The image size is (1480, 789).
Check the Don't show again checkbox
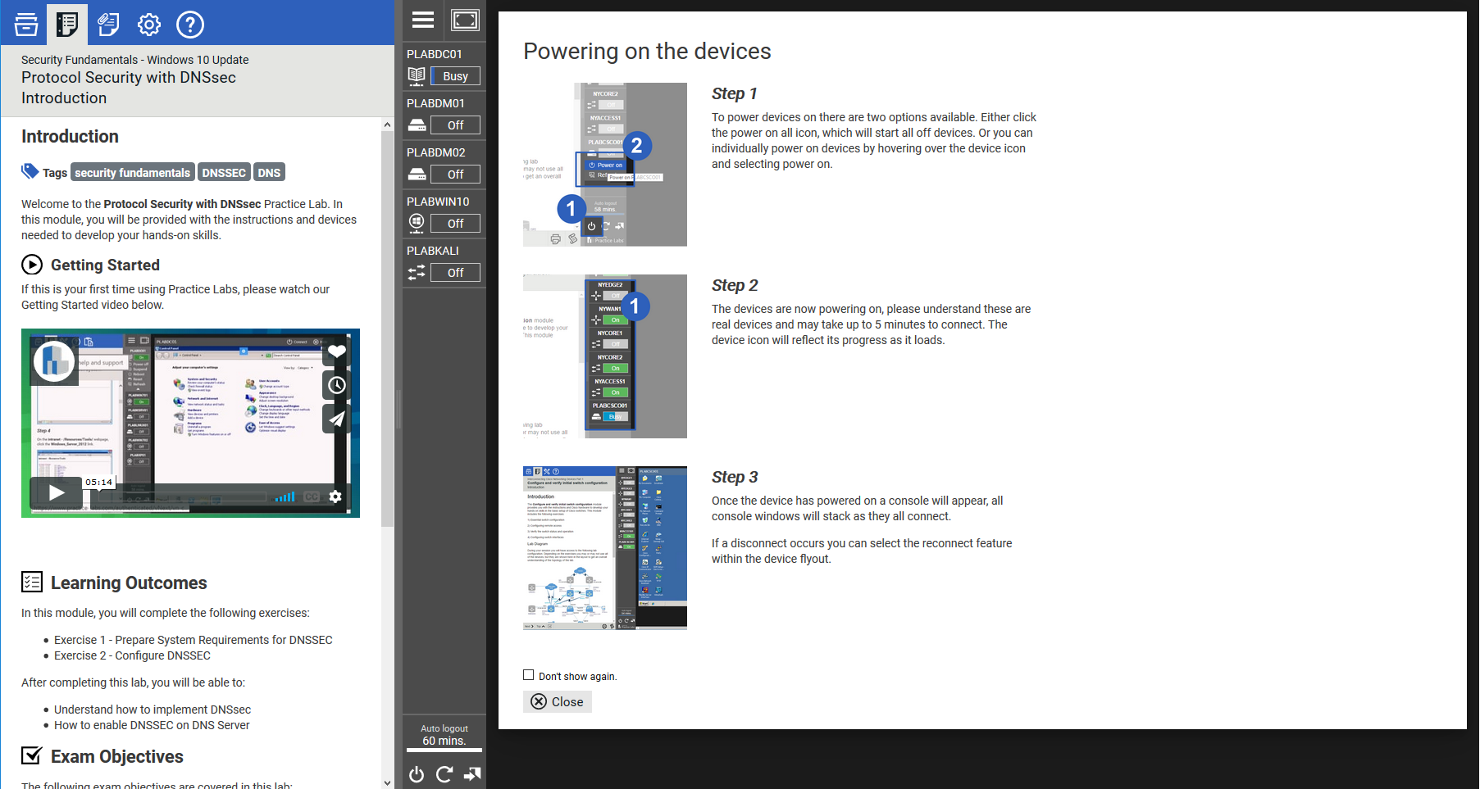coord(529,675)
